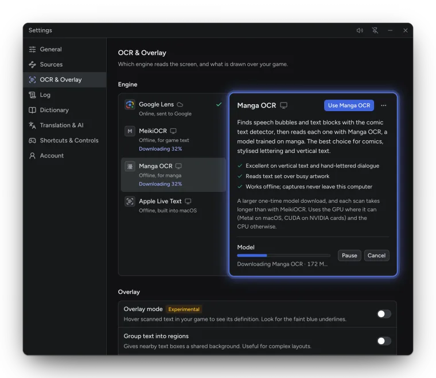Enable the Overlay mode toggle
Image resolution: width=436 pixels, height=378 pixels.
pos(384,314)
